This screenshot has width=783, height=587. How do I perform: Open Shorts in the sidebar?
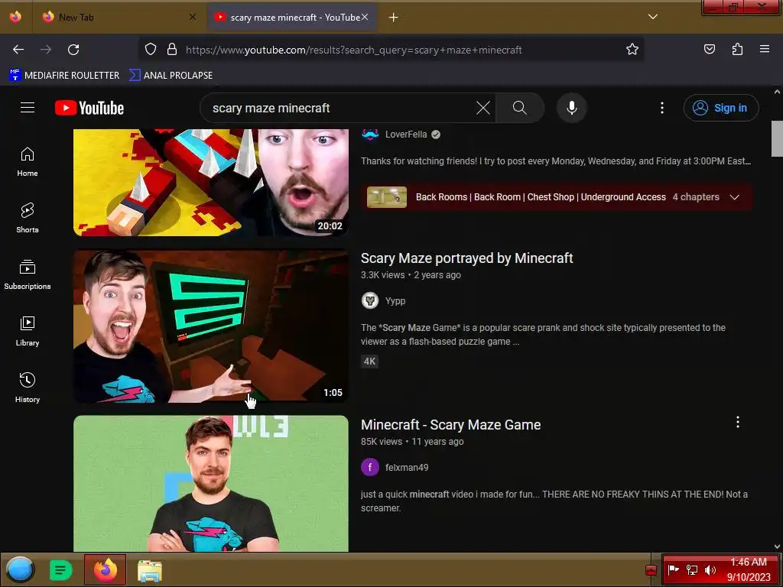click(x=28, y=219)
